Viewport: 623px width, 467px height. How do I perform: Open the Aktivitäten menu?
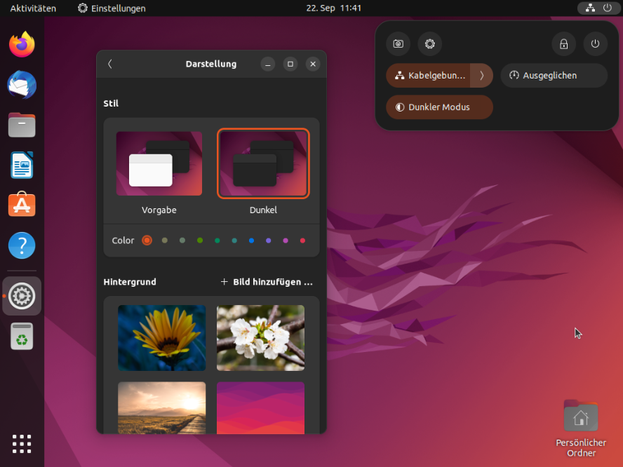[x=34, y=8]
